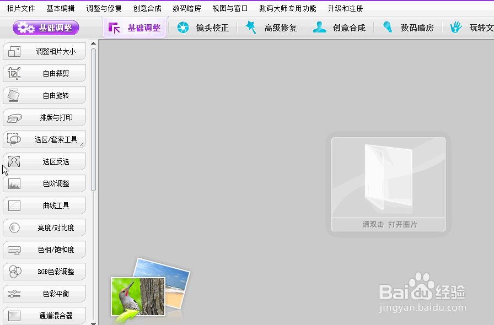
Task: Click the 请双击 打开图片 open-image placeholder
Action: click(x=388, y=184)
